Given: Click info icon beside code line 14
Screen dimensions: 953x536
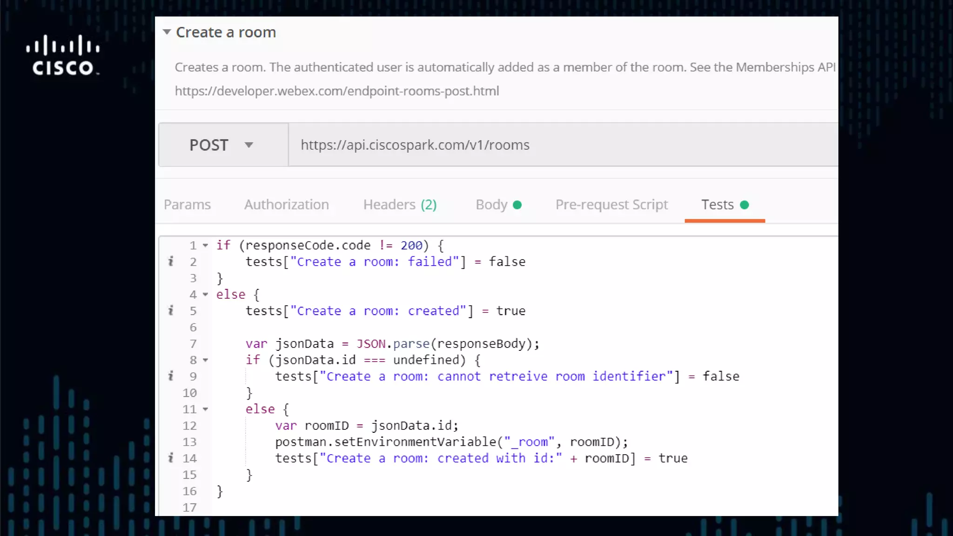Looking at the screenshot, I should [x=171, y=458].
